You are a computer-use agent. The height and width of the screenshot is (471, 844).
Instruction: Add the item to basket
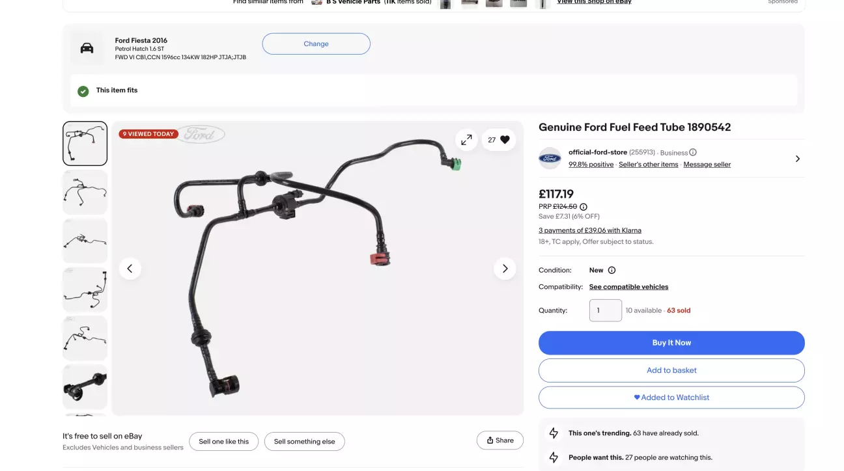671,370
